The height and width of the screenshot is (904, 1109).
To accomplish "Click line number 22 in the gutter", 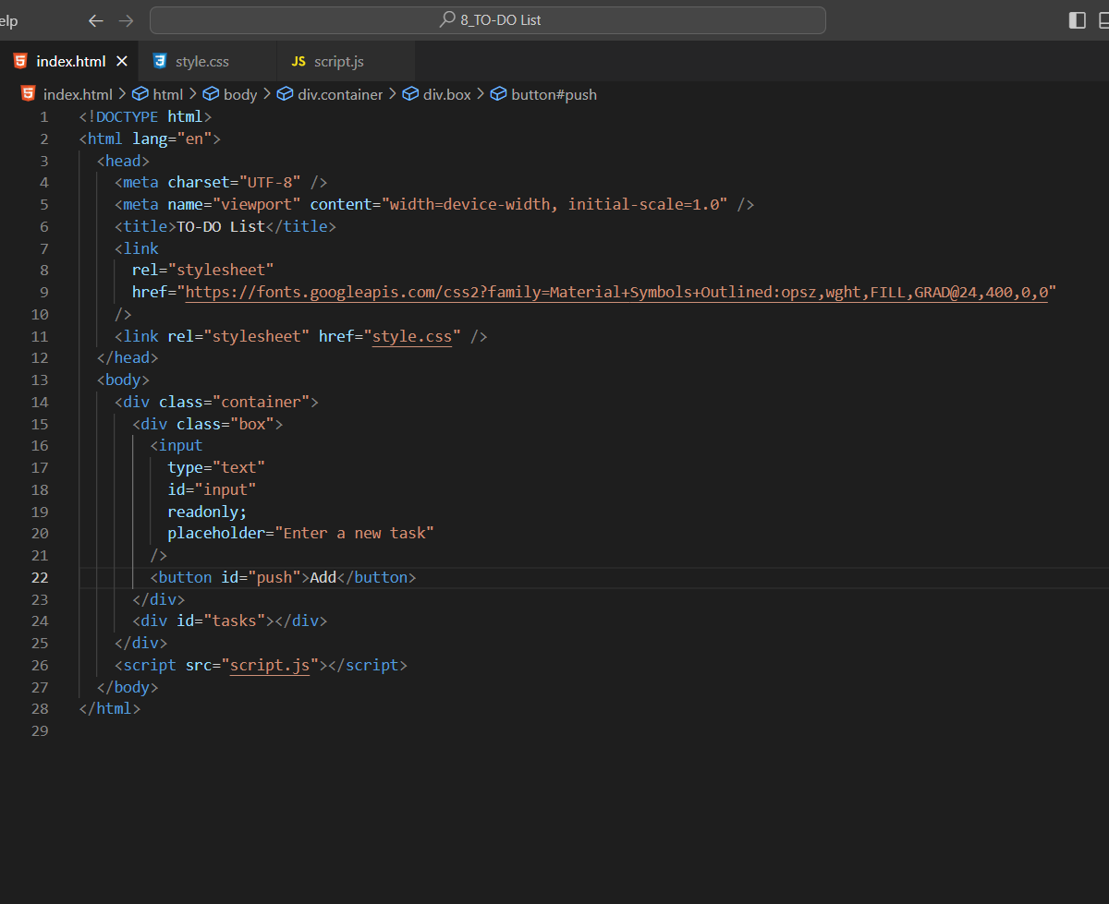I will coord(40,577).
